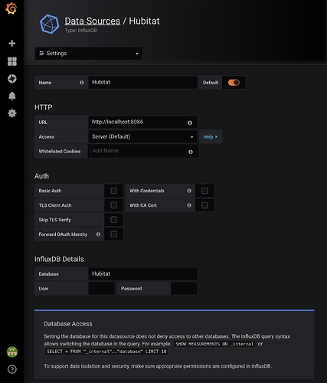The height and width of the screenshot is (383, 327).
Task: Click the info icon in URL field
Action: coord(190,123)
